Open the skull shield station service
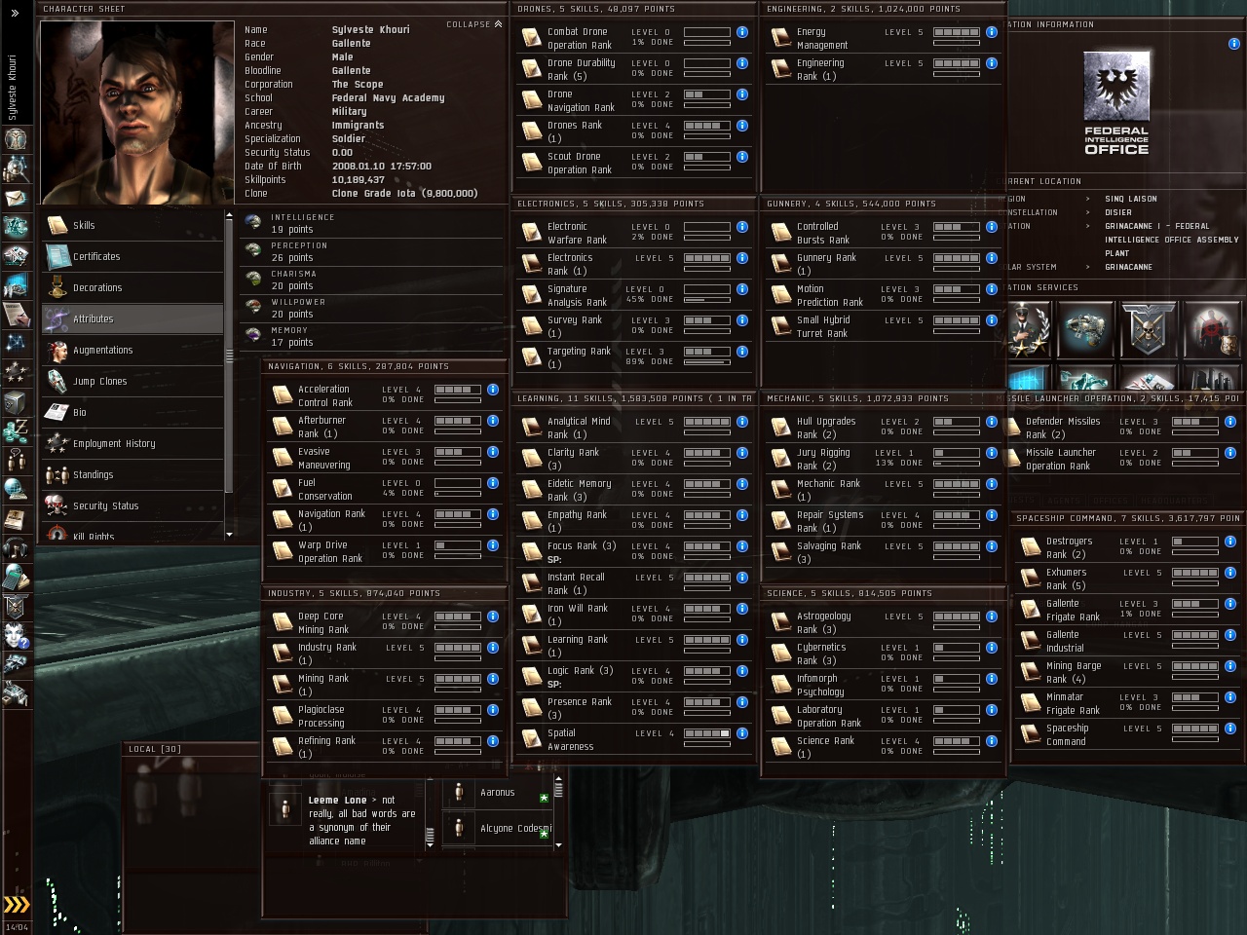1247x935 pixels. click(1148, 329)
